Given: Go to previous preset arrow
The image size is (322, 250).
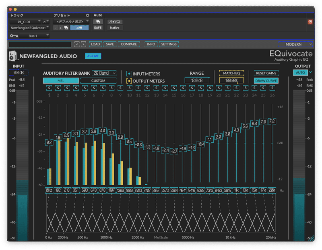Looking at the screenshot, I should pyautogui.click(x=77, y=44).
